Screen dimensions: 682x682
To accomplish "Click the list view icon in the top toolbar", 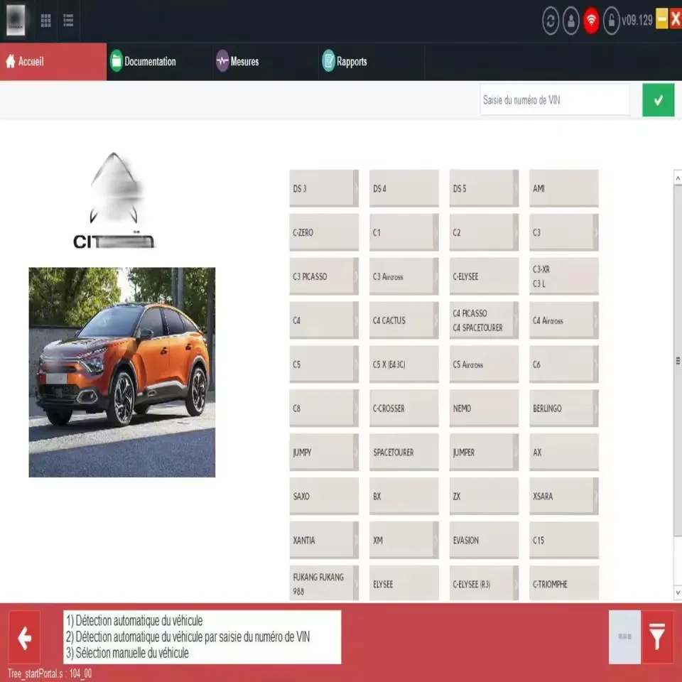I will (x=67, y=20).
